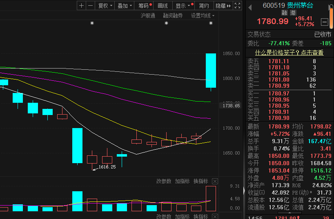
Task: Click the big cyan latest candlestick
Action: (211, 71)
